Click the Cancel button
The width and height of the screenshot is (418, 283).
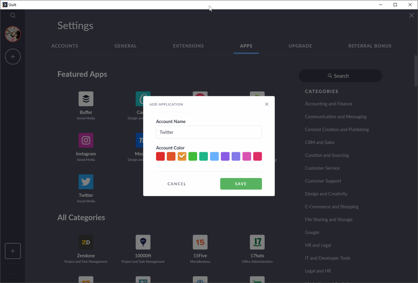pos(177,184)
